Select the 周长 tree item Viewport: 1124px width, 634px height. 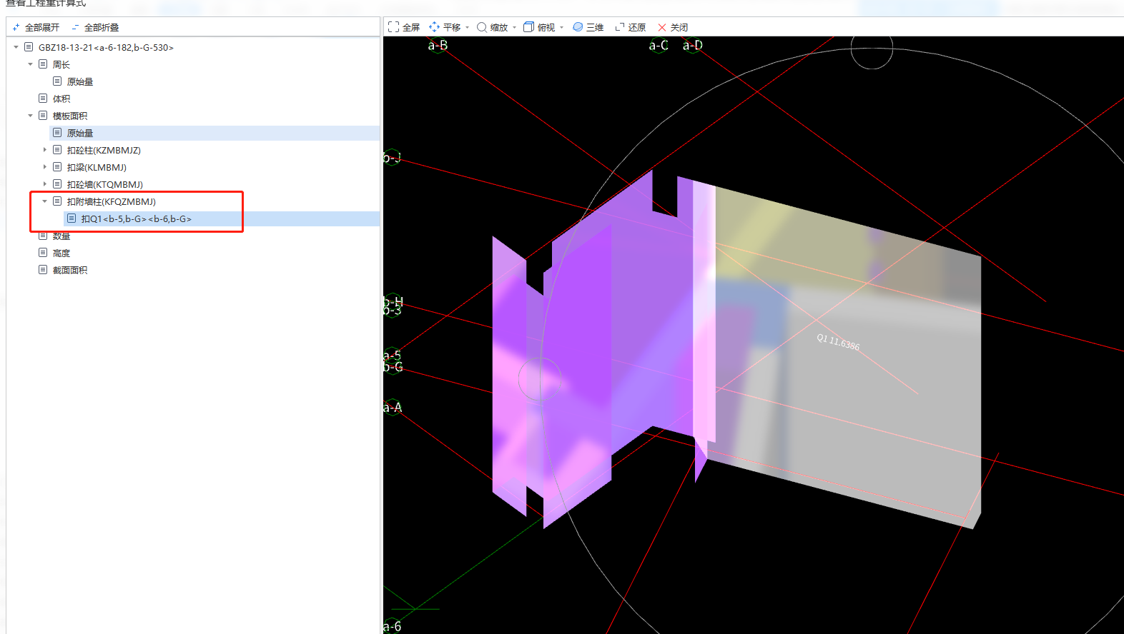pos(61,64)
